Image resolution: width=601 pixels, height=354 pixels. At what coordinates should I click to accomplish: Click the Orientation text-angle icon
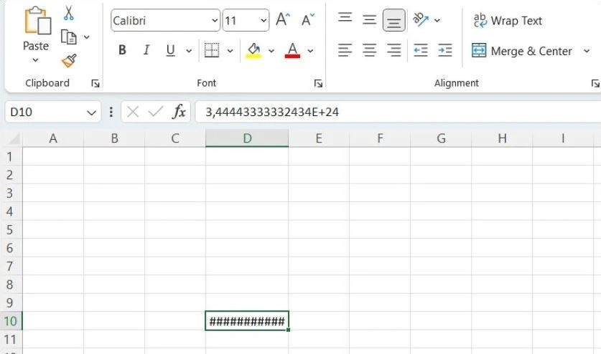(x=421, y=19)
